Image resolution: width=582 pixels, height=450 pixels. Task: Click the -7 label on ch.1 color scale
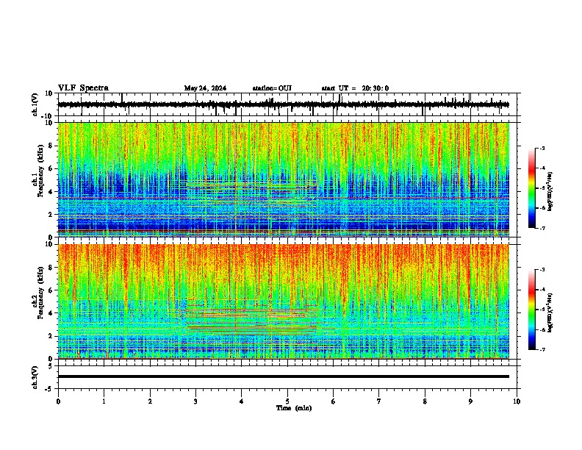point(542,228)
